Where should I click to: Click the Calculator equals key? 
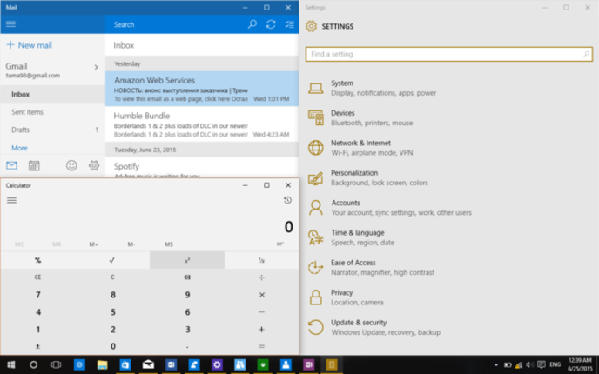pyautogui.click(x=262, y=346)
